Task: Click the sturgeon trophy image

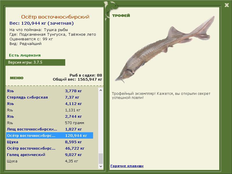Action: point(165,49)
